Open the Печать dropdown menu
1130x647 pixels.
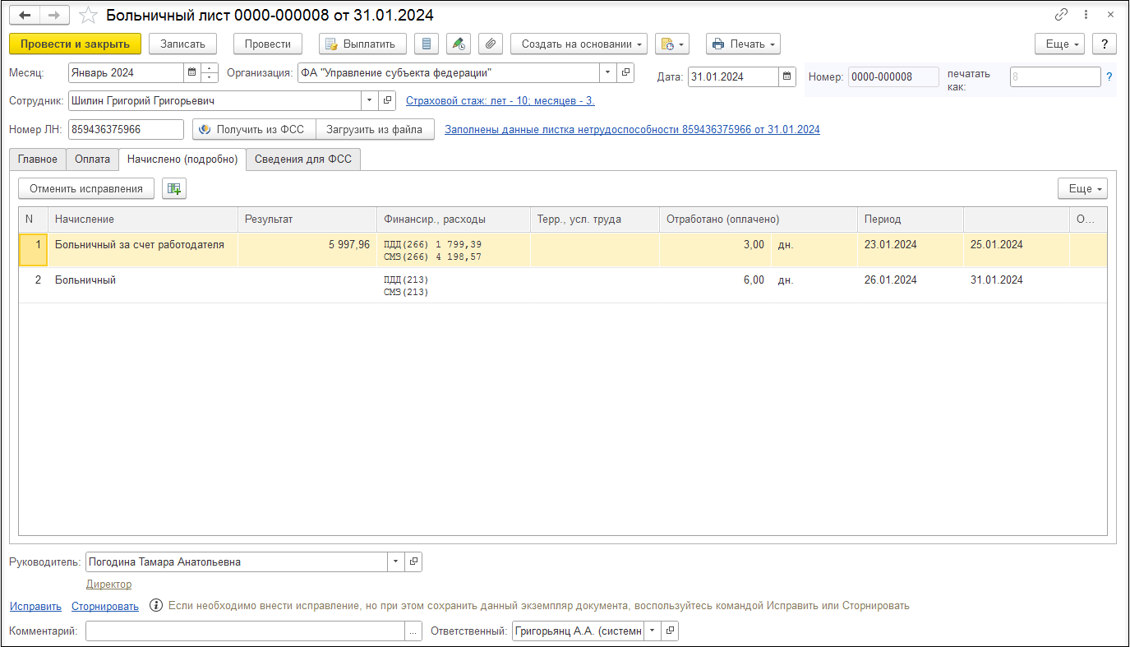(743, 44)
